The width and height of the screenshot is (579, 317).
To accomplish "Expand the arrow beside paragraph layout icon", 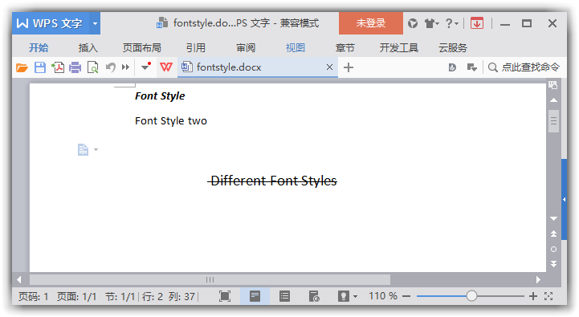I will coord(96,149).
